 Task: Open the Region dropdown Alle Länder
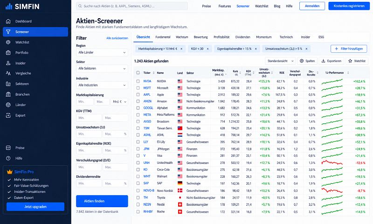102,52
